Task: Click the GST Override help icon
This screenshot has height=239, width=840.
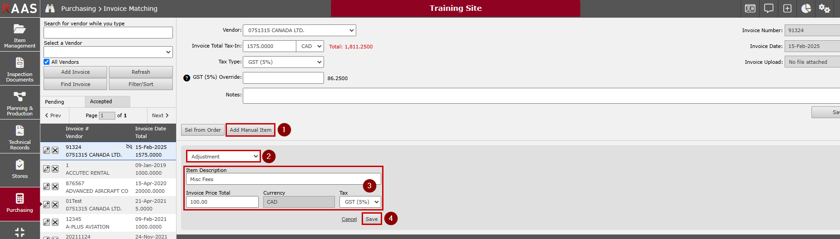Action: coord(187,78)
